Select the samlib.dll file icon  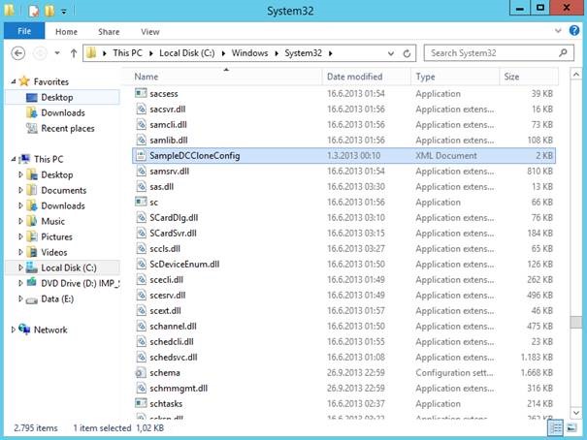tap(141, 140)
